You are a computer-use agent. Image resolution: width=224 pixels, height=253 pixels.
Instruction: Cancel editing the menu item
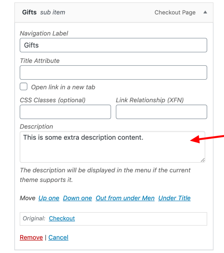coord(58,237)
